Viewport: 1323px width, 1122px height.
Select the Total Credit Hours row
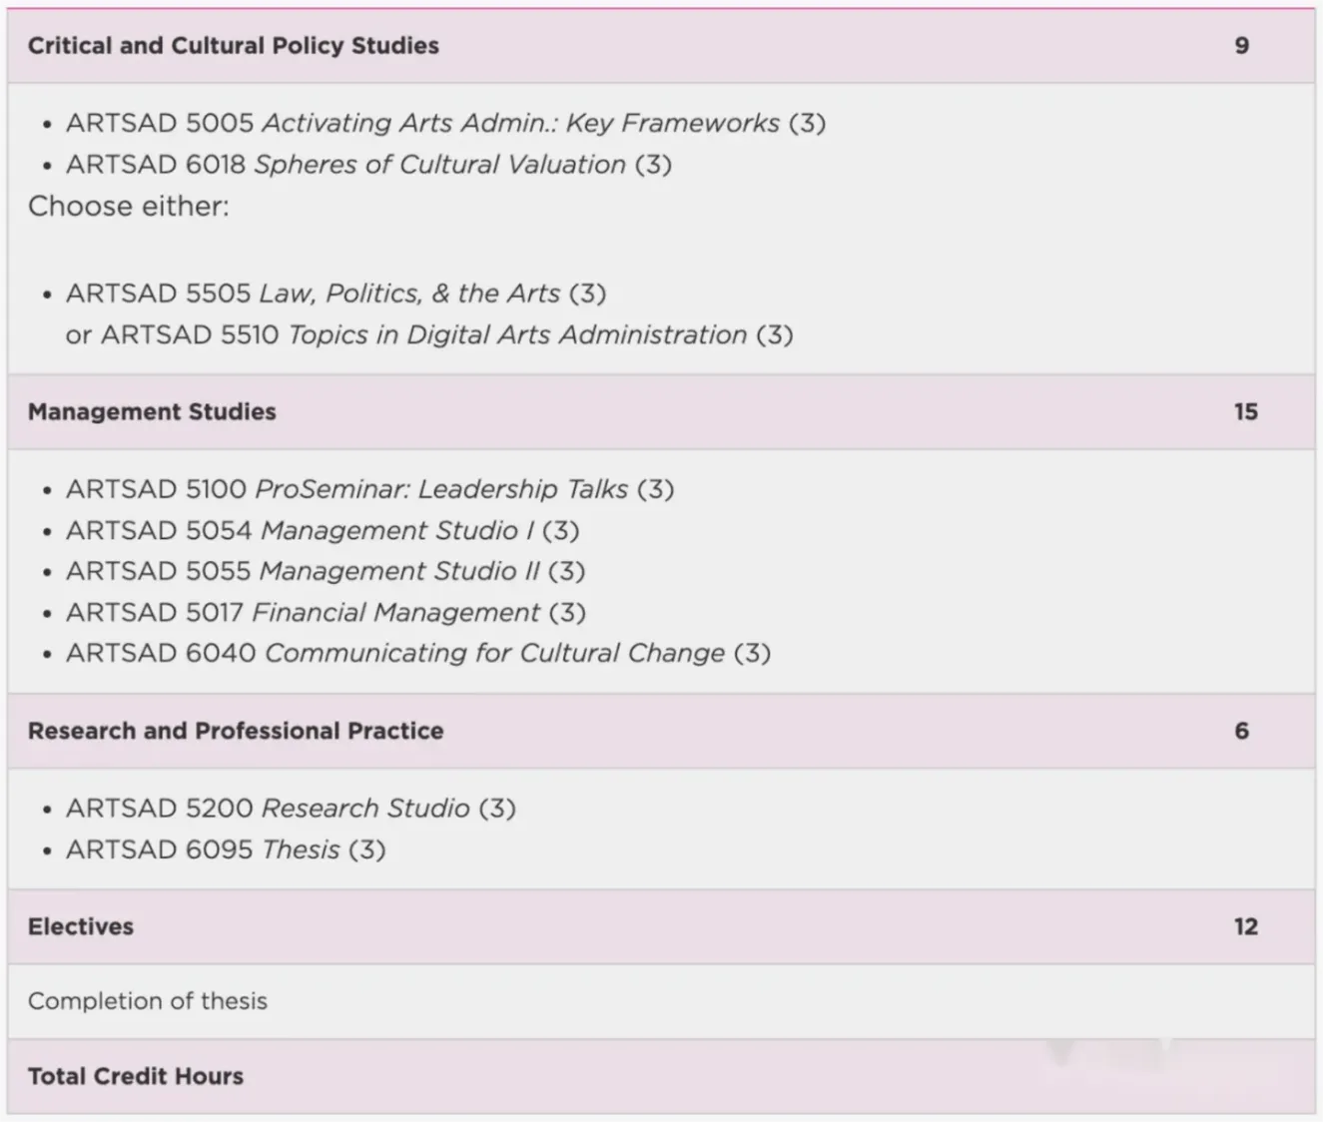(x=136, y=1076)
